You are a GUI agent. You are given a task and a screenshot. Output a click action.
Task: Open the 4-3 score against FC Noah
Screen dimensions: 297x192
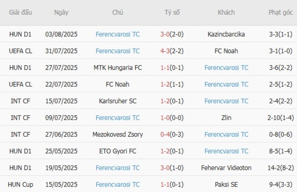click(x=165, y=51)
